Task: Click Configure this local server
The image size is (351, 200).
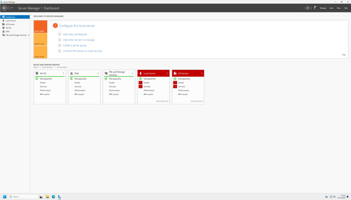Action: tap(77, 26)
